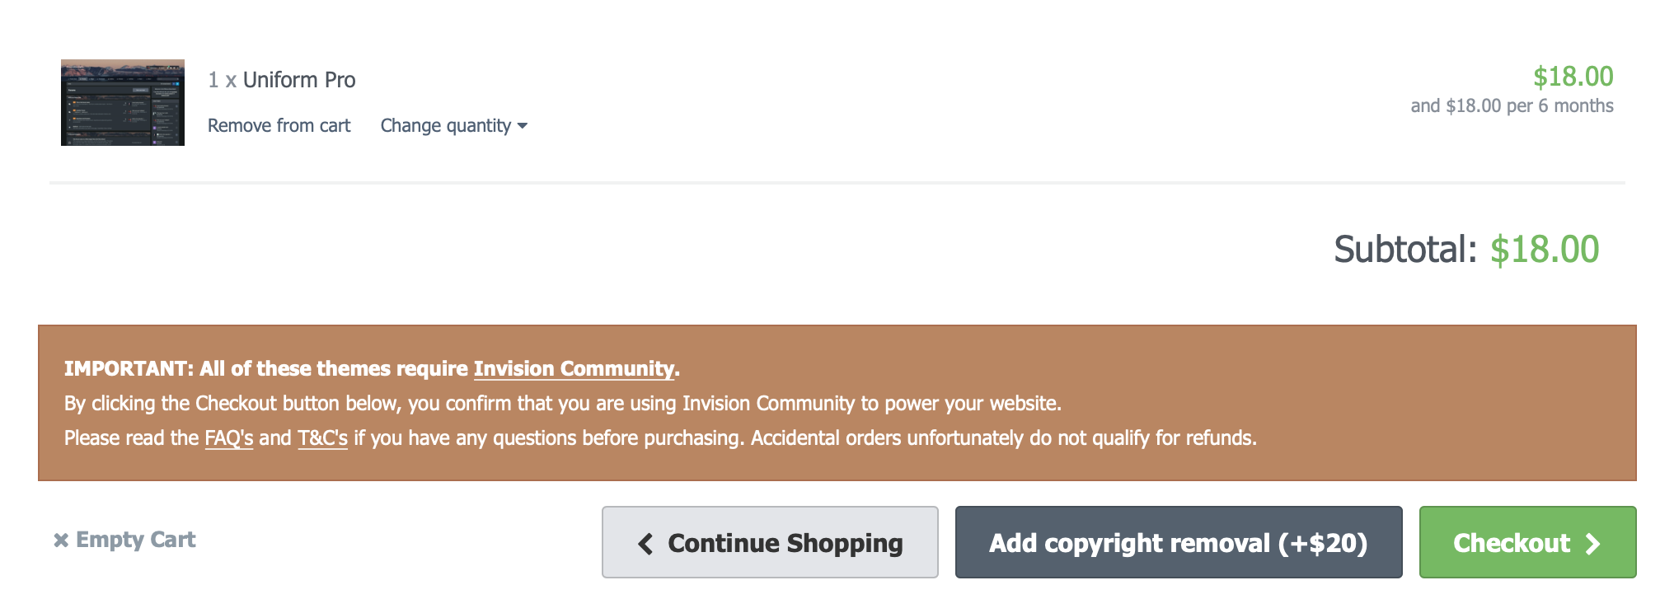The width and height of the screenshot is (1660, 613).
Task: Click the Checkout button label
Action: [1511, 543]
